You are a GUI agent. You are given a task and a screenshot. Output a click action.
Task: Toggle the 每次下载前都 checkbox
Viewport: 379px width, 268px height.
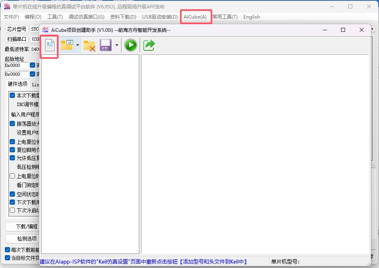coord(8,249)
